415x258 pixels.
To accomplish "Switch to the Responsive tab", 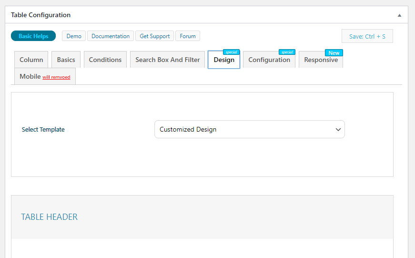I will 321,60.
